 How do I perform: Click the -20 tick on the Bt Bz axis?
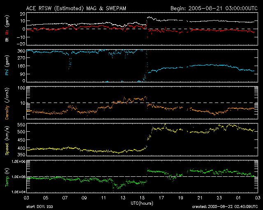pyautogui.click(x=21, y=44)
